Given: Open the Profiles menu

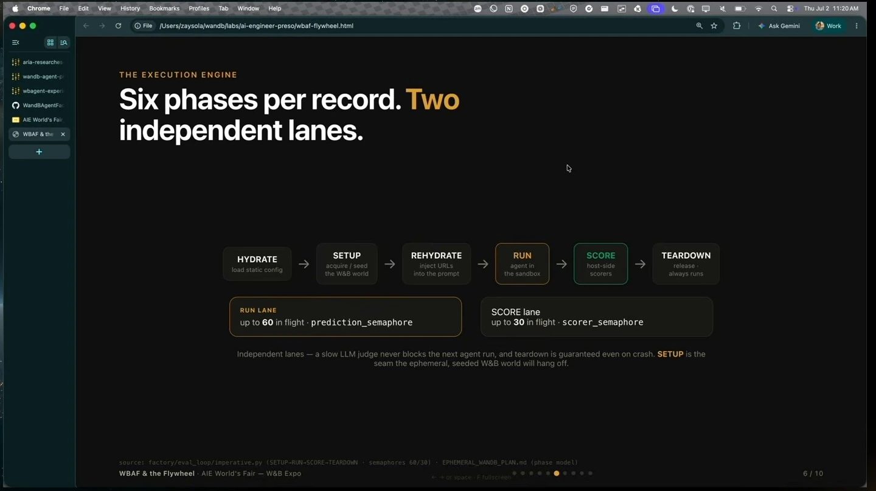Looking at the screenshot, I should (199, 9).
